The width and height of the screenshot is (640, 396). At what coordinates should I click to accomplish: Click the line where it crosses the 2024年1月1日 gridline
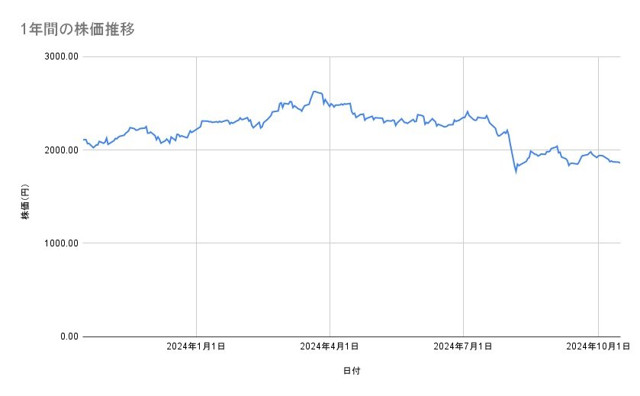click(x=197, y=127)
